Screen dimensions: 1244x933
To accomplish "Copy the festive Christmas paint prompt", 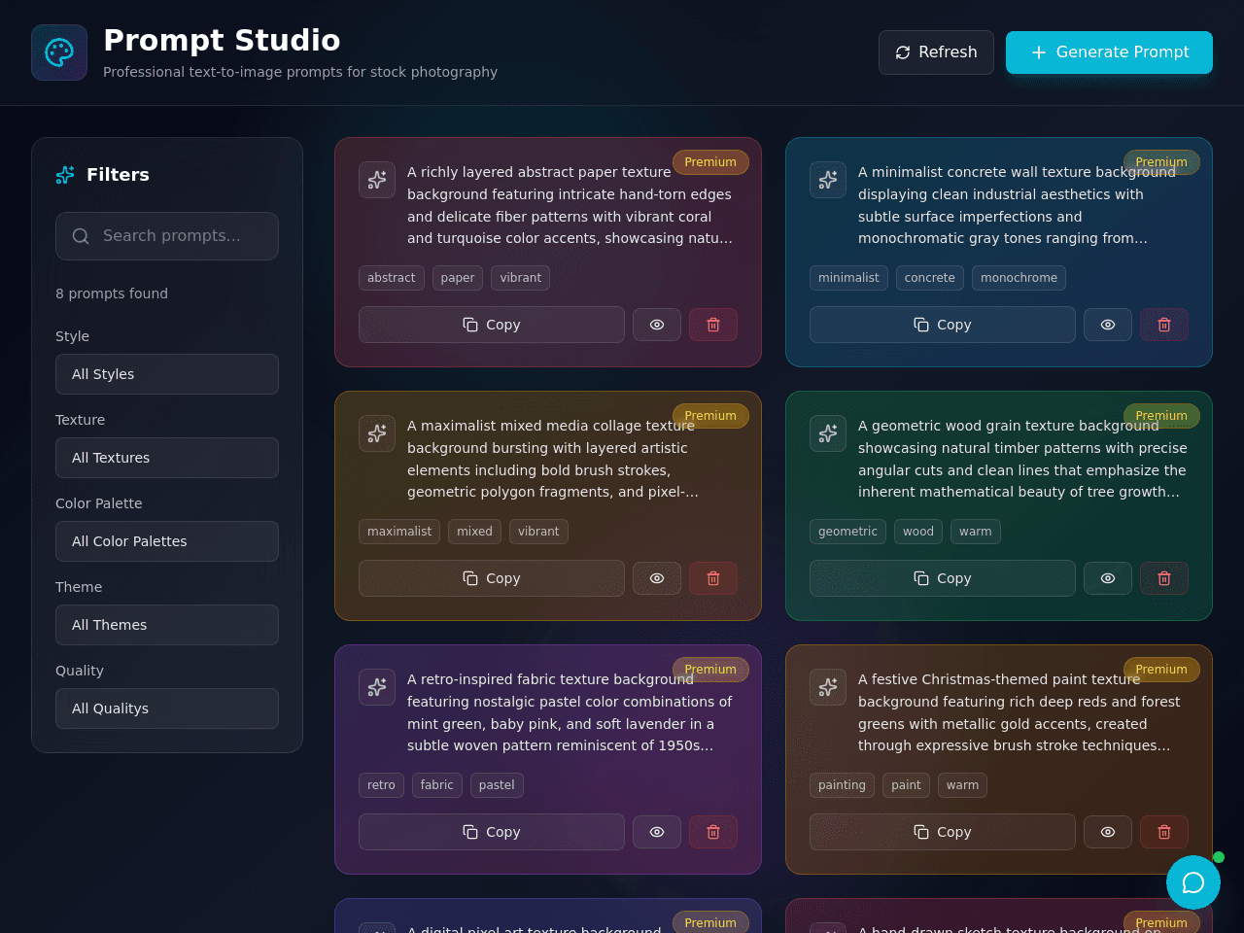I will click(943, 832).
